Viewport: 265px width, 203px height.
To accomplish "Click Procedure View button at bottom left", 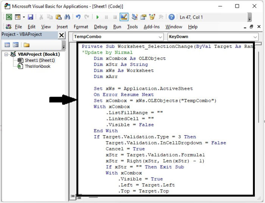I will coord(73,196).
